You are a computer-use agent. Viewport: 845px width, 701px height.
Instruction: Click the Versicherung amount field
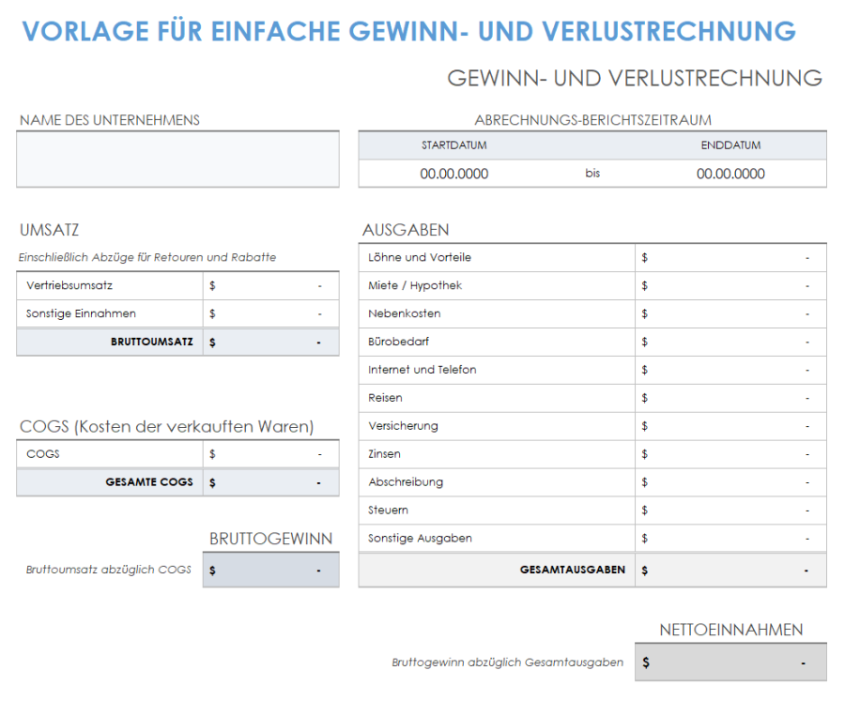(730, 426)
